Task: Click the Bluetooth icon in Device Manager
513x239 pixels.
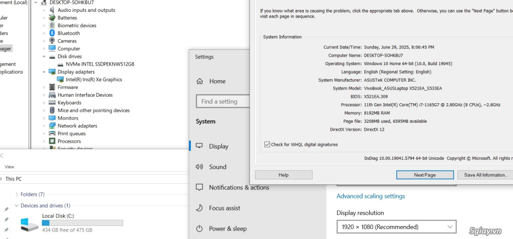Action: 52,33
